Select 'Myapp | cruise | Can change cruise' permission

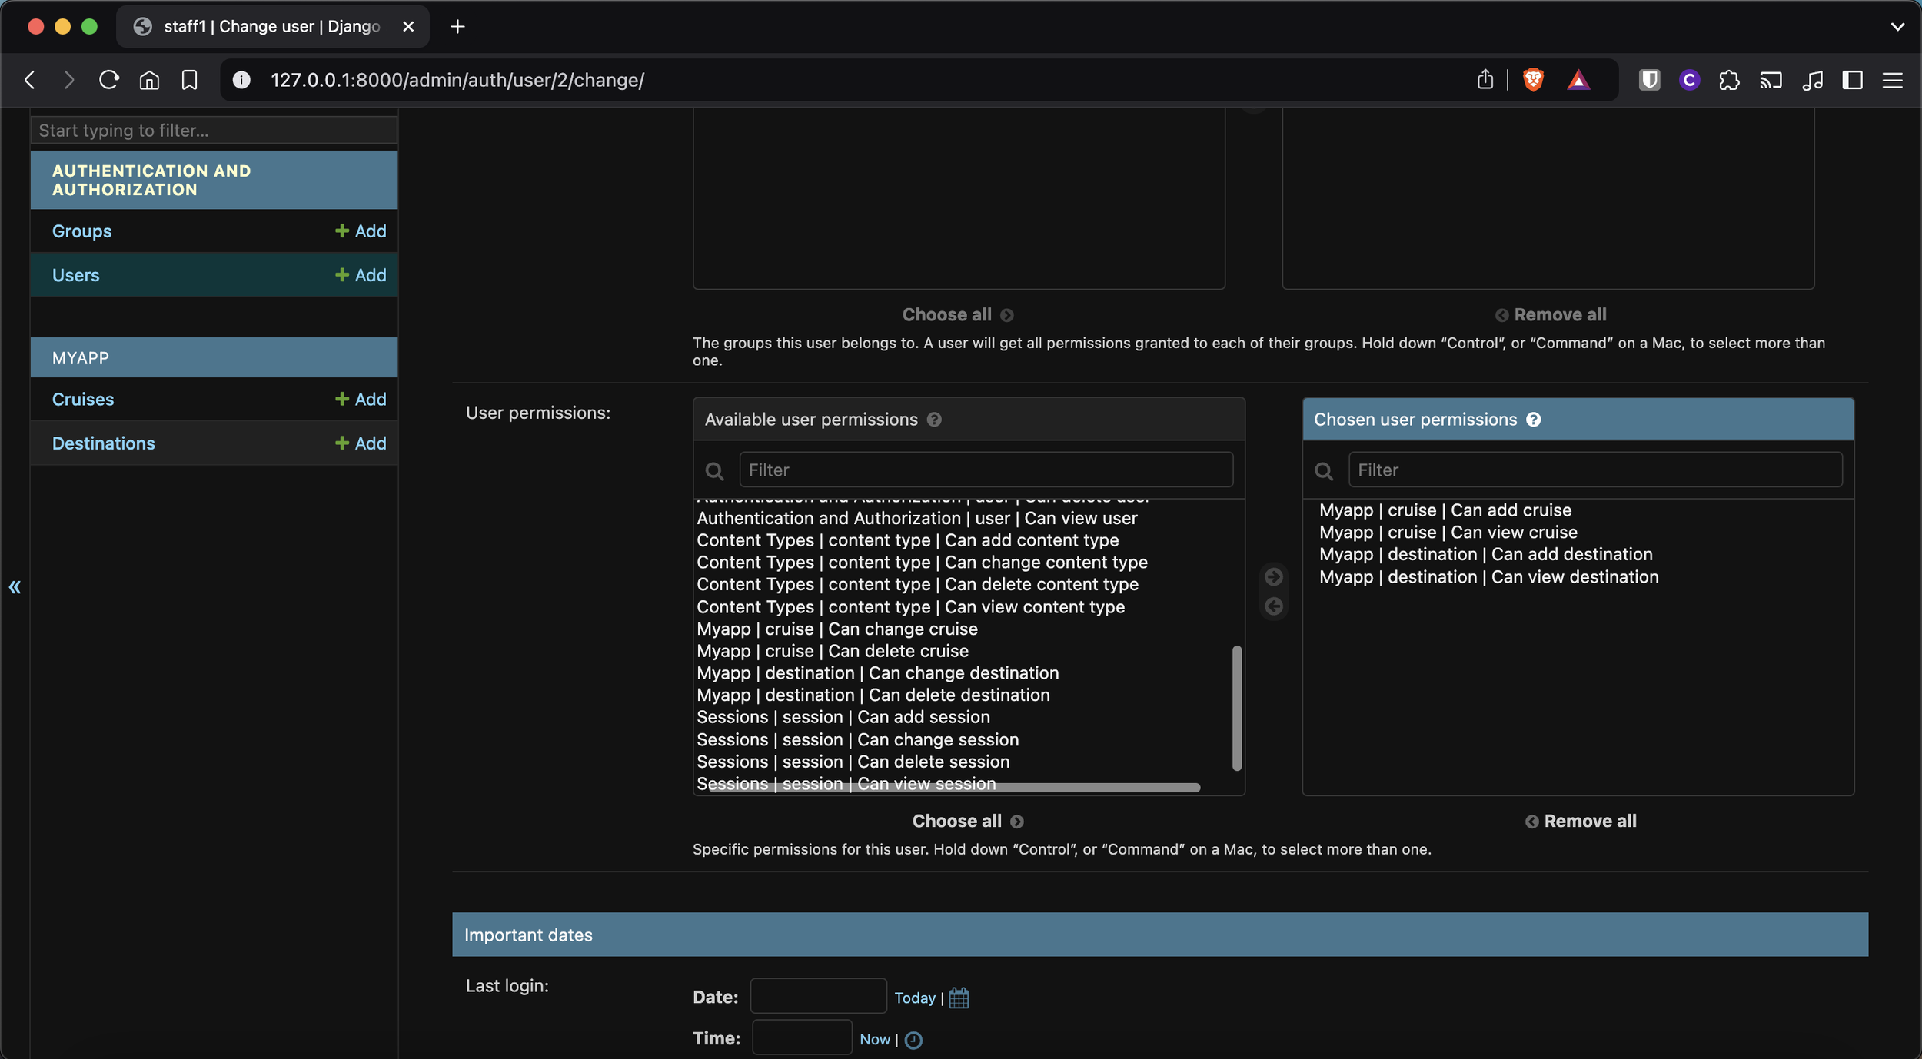[836, 629]
